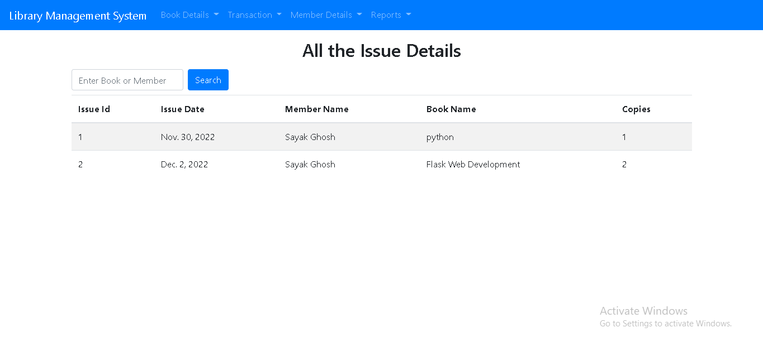Click the Transaction caret icon
Viewport: 763px width, 342px height.
[x=279, y=15]
